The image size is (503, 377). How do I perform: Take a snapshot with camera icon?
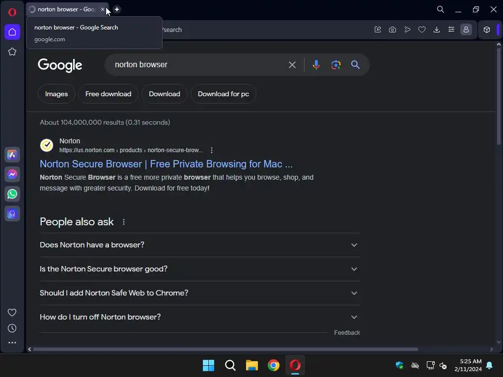point(392,29)
